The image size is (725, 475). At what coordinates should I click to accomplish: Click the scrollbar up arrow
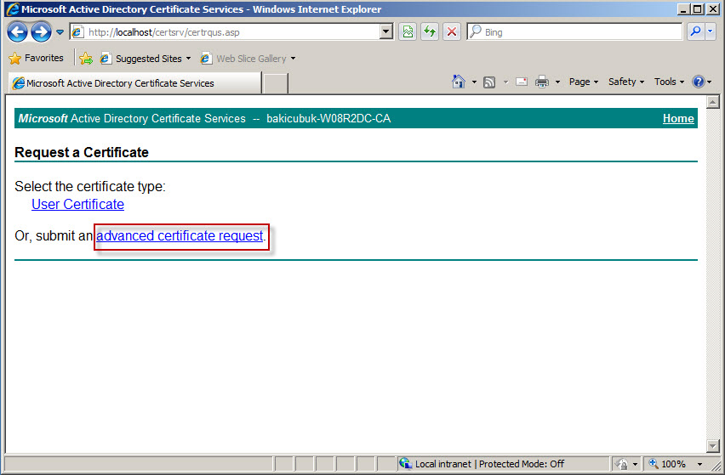pyautogui.click(x=713, y=102)
